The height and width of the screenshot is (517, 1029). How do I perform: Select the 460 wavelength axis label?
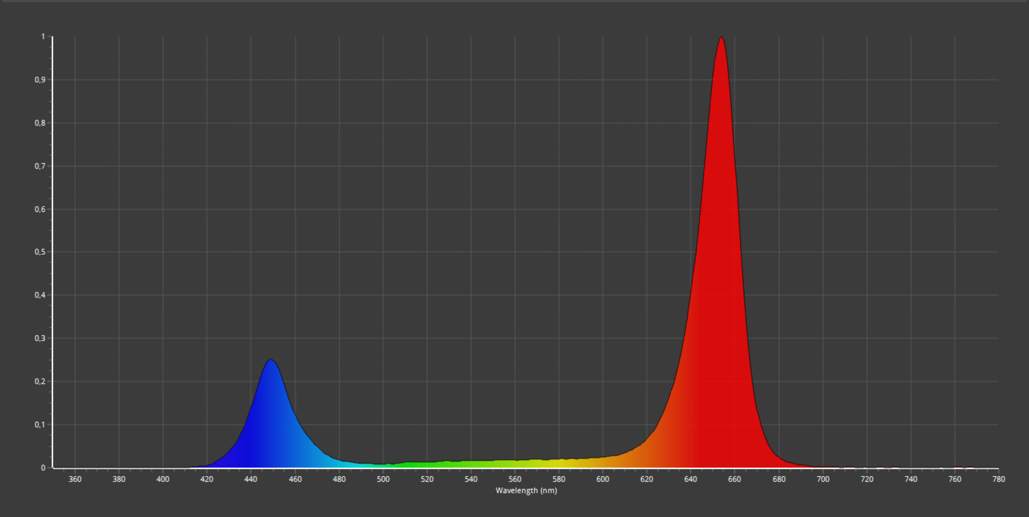click(x=295, y=479)
